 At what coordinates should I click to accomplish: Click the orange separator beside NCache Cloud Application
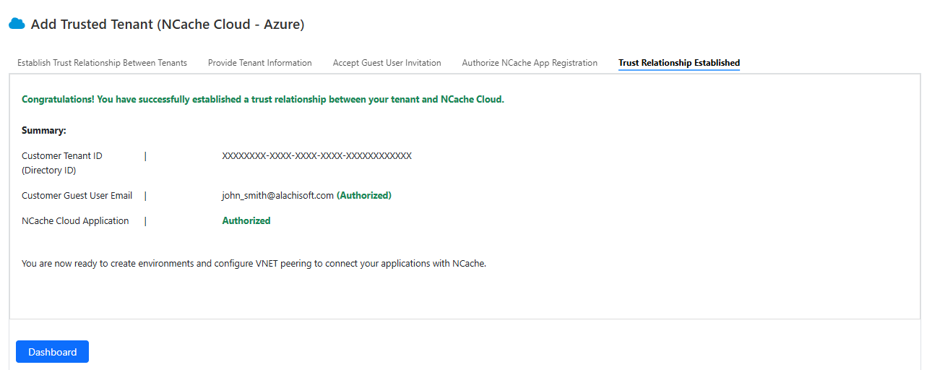145,221
